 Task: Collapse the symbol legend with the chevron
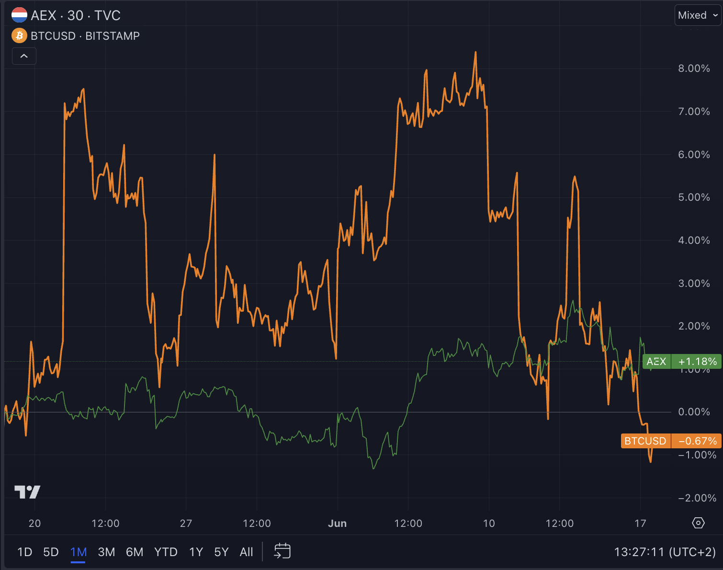(24, 56)
